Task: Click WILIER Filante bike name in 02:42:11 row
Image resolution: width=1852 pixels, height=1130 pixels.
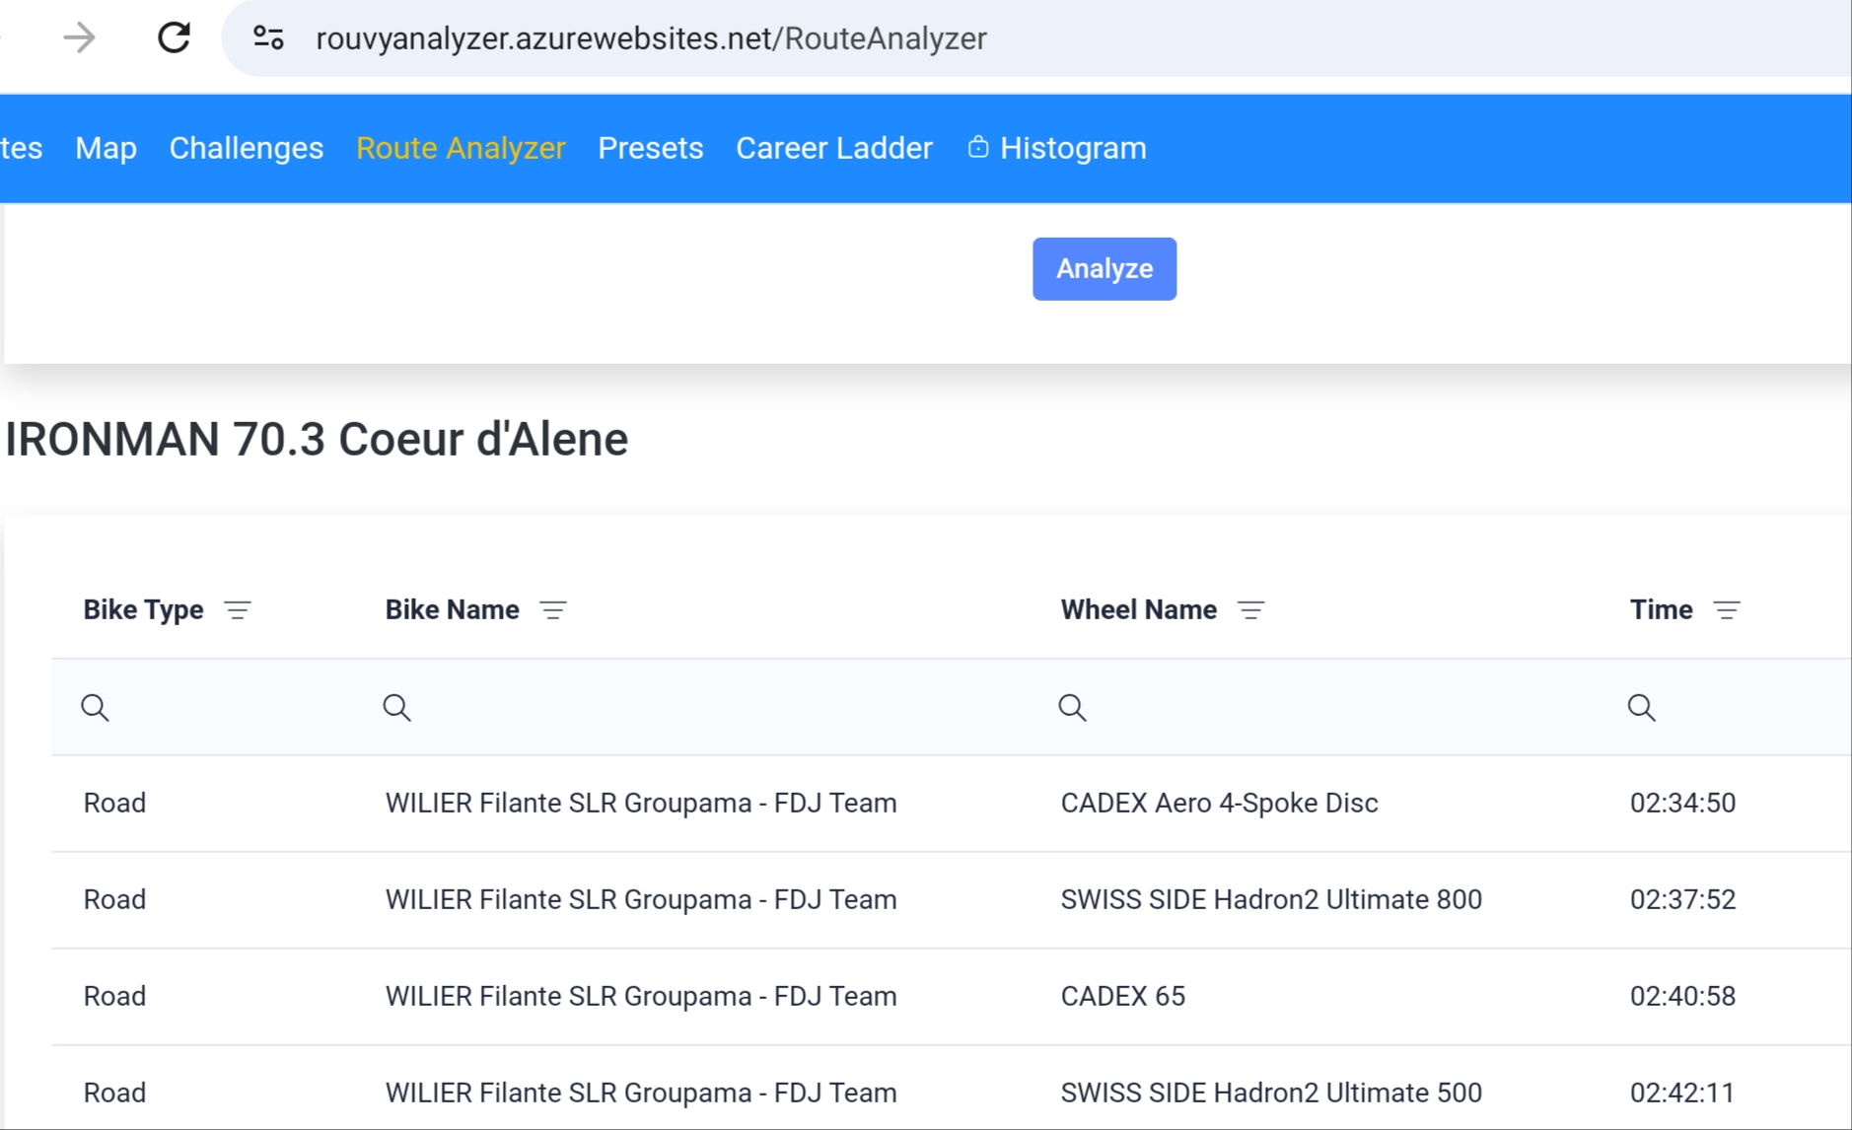Action: pos(641,1094)
